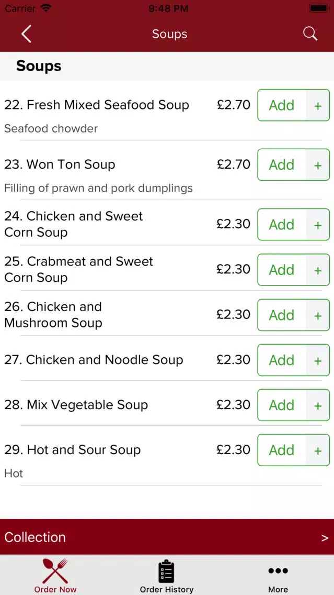Tap the Order Now cutlery icon
This screenshot has height=595, width=334.
click(x=55, y=570)
